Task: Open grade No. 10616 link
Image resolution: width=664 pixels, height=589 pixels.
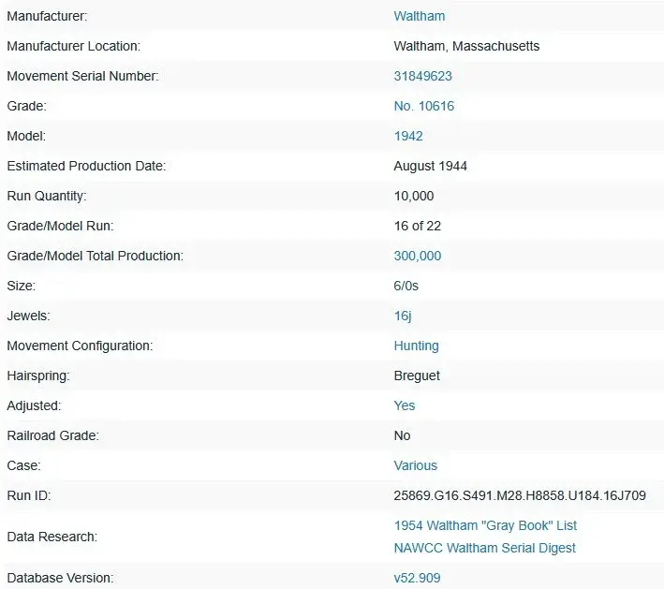Action: 423,106
